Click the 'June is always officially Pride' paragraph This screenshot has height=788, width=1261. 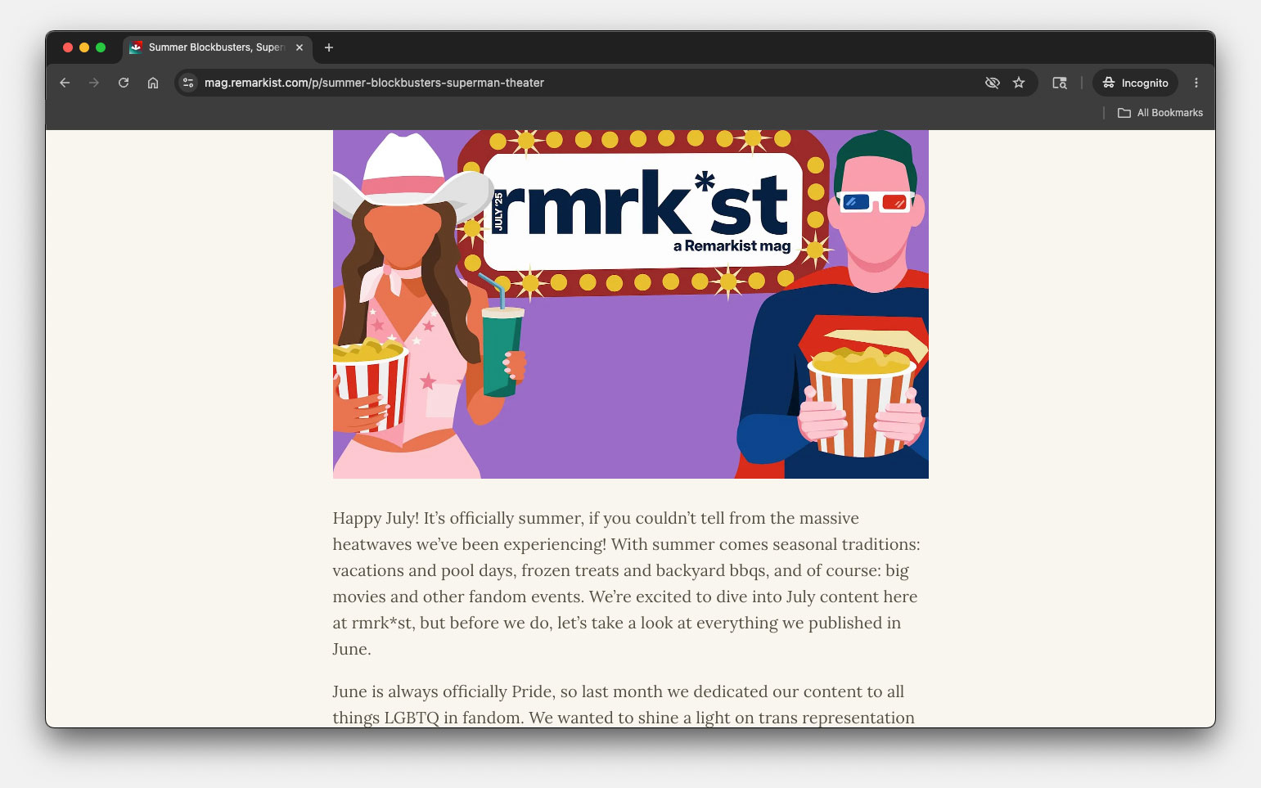pos(624,705)
